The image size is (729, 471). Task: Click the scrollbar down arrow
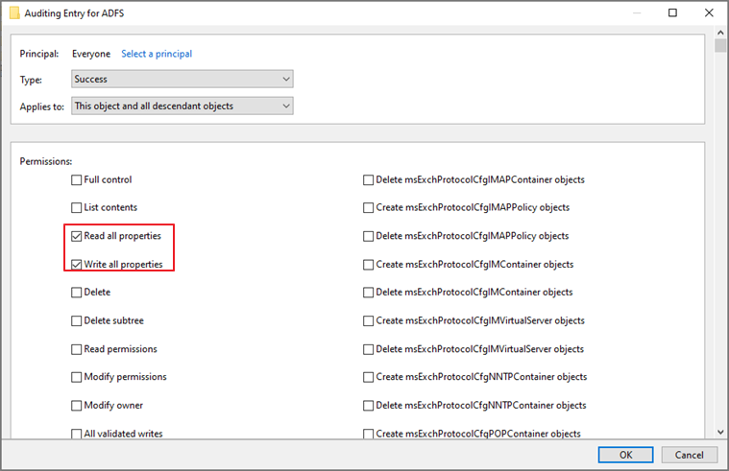[x=720, y=432]
